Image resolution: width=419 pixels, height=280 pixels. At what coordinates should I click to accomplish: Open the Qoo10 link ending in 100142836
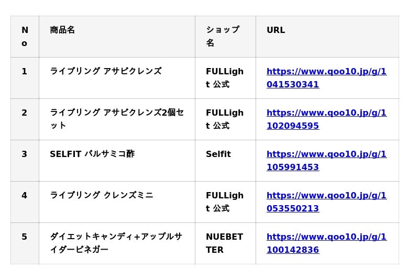(x=326, y=243)
